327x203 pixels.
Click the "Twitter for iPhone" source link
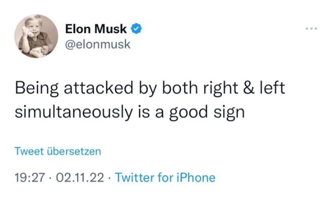(x=165, y=177)
